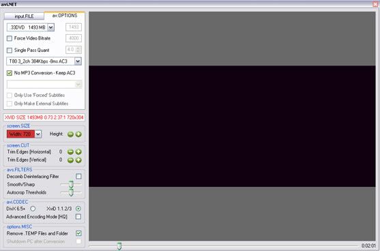Increase horizontal trim edges with plus icon

click(78, 152)
